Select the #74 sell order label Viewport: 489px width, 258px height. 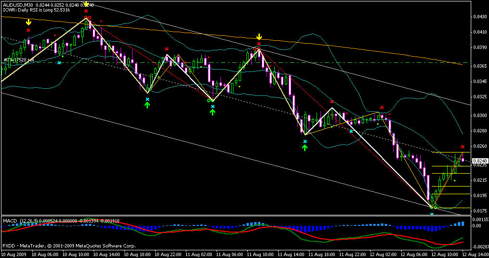coord(18,60)
